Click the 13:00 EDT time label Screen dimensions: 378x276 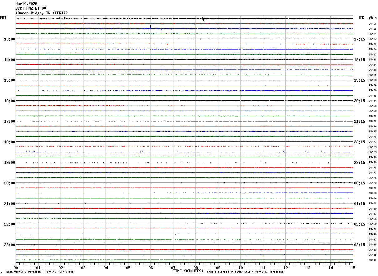(x=9, y=39)
